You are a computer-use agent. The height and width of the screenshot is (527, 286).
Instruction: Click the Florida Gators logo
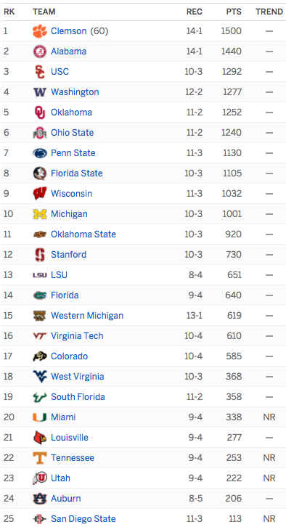pos(40,295)
